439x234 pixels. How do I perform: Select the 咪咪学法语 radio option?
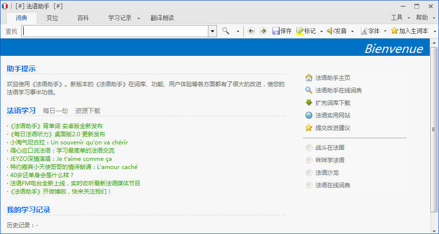coord(309,160)
